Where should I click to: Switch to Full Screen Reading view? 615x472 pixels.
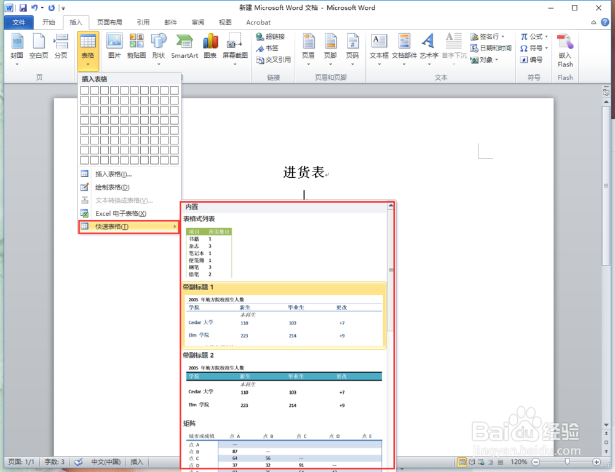click(x=472, y=462)
